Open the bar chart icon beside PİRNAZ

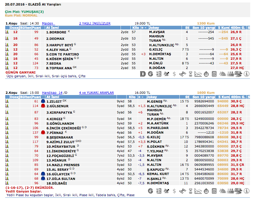tap(7, 132)
